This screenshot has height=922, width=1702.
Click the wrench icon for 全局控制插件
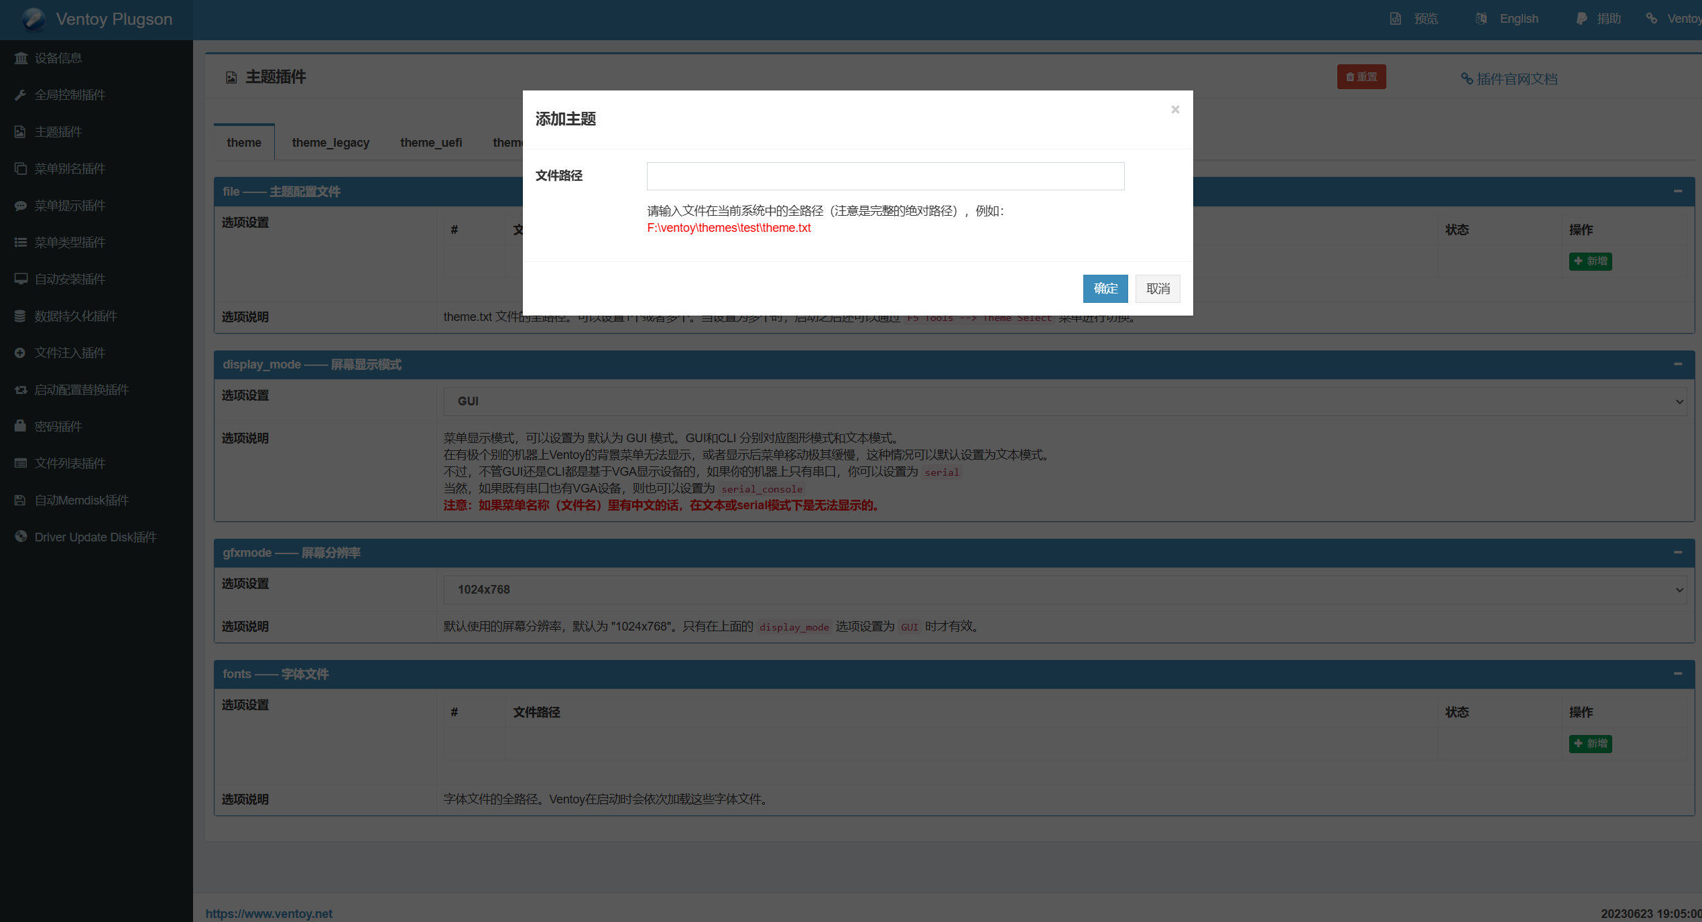click(21, 95)
